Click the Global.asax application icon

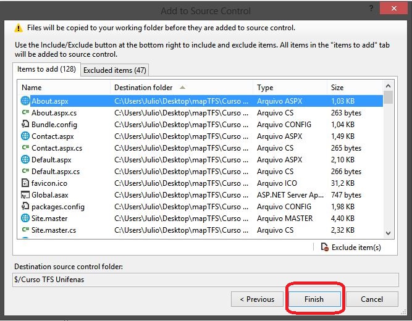25,194
